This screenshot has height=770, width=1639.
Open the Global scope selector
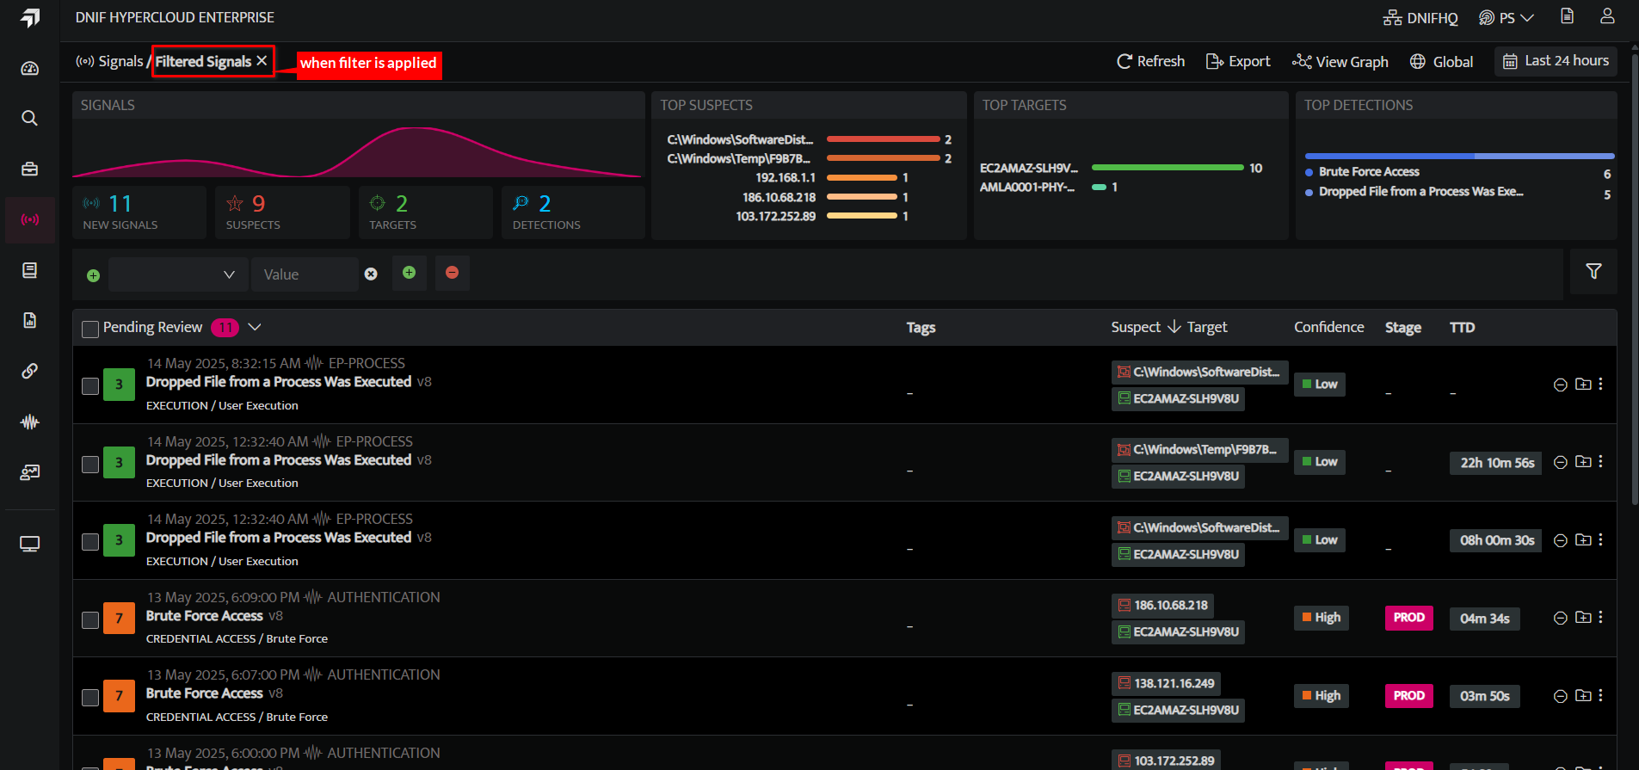pos(1442,62)
